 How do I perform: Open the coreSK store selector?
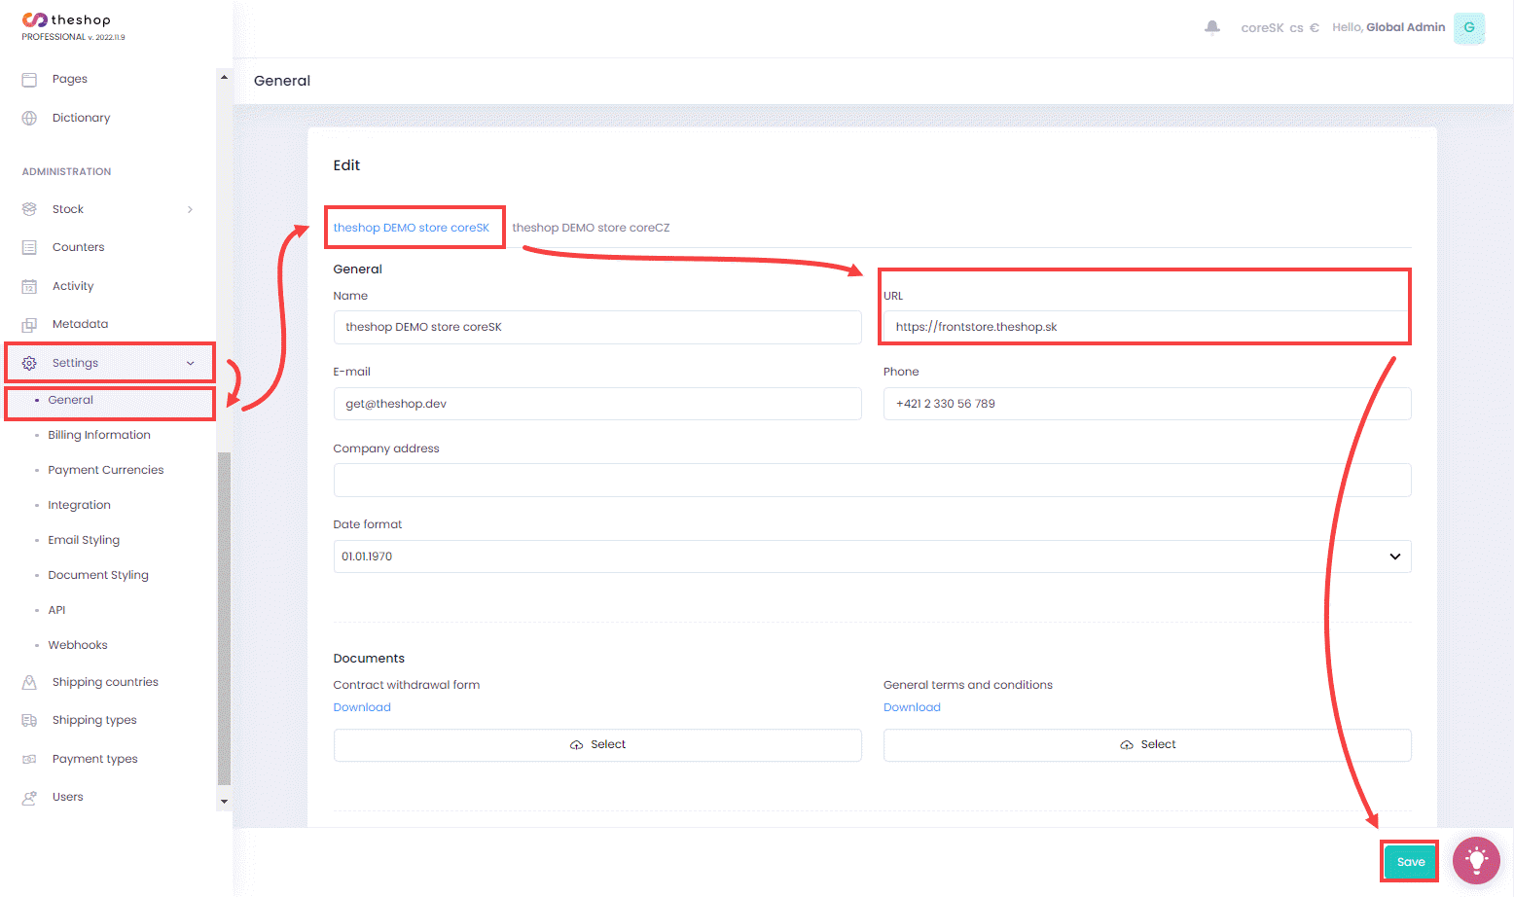point(1262,28)
